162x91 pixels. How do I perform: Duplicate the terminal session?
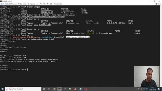pyautogui.click(x=31, y=4)
